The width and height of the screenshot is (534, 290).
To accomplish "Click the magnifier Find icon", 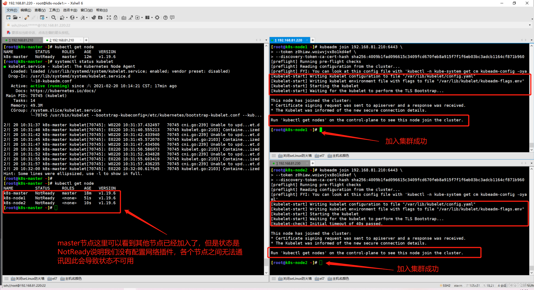I will pyautogui.click(x=53, y=17).
